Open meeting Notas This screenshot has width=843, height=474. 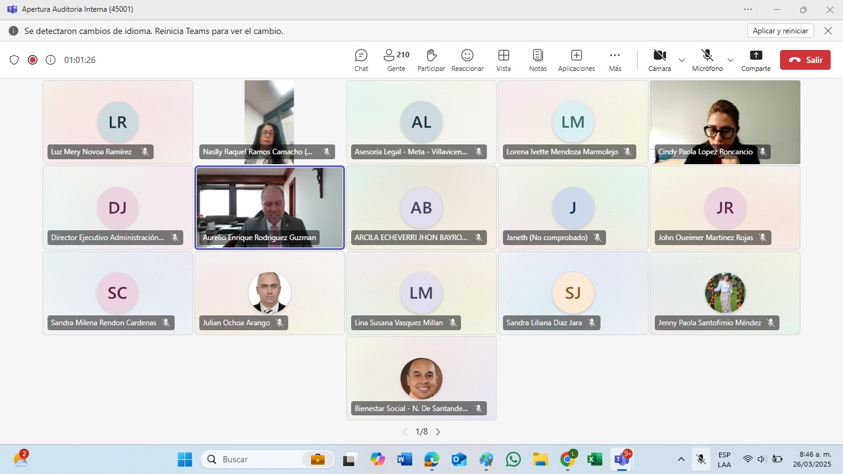[538, 60]
